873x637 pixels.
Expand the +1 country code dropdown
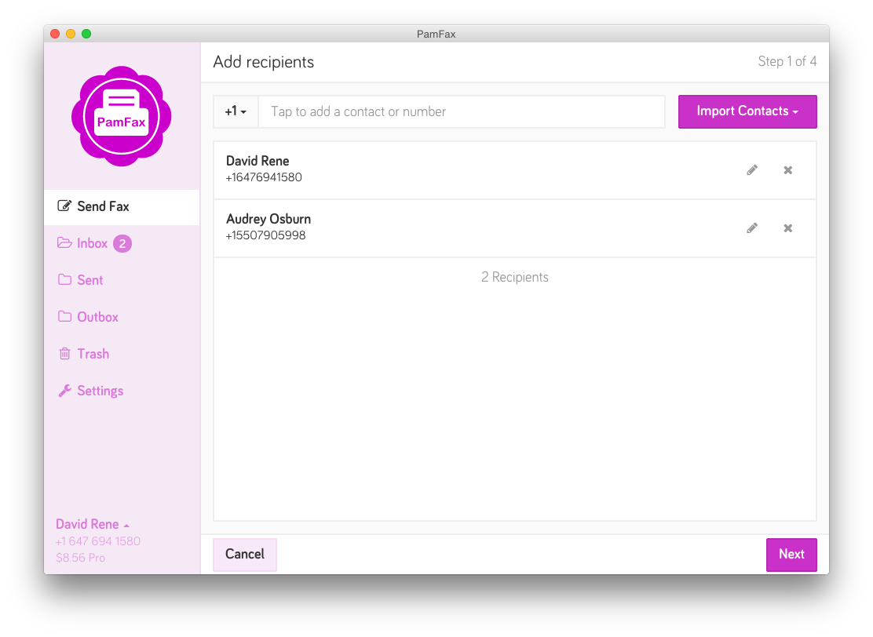(x=236, y=112)
